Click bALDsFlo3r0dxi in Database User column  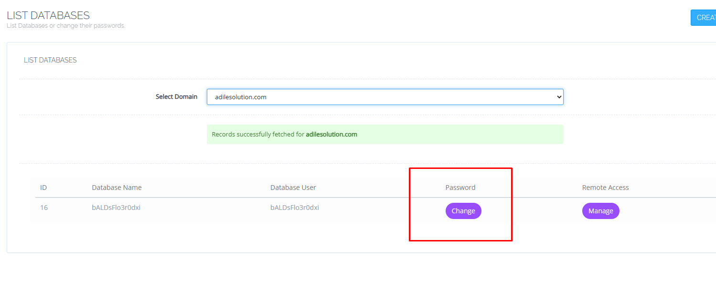pos(294,208)
